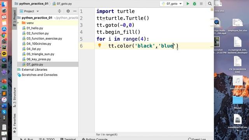Open the Python Console tab
The image size is (249, 140).
(95, 139)
